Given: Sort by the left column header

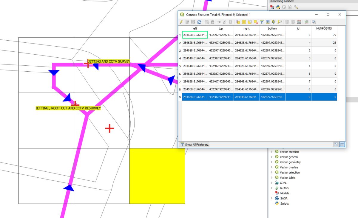Looking at the screenshot, I should pyautogui.click(x=195, y=28).
